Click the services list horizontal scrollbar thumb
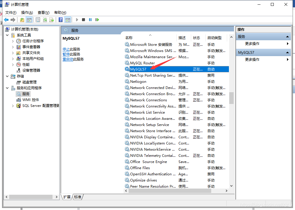The height and width of the screenshot is (210, 295). tap(170, 191)
